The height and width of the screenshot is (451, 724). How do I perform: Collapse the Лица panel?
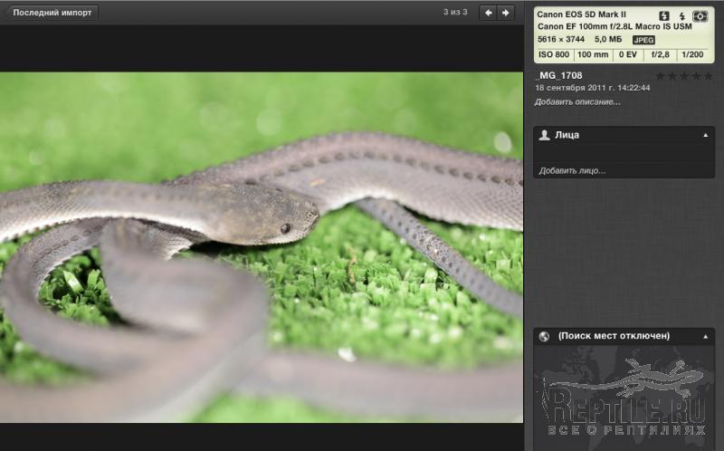(x=705, y=135)
